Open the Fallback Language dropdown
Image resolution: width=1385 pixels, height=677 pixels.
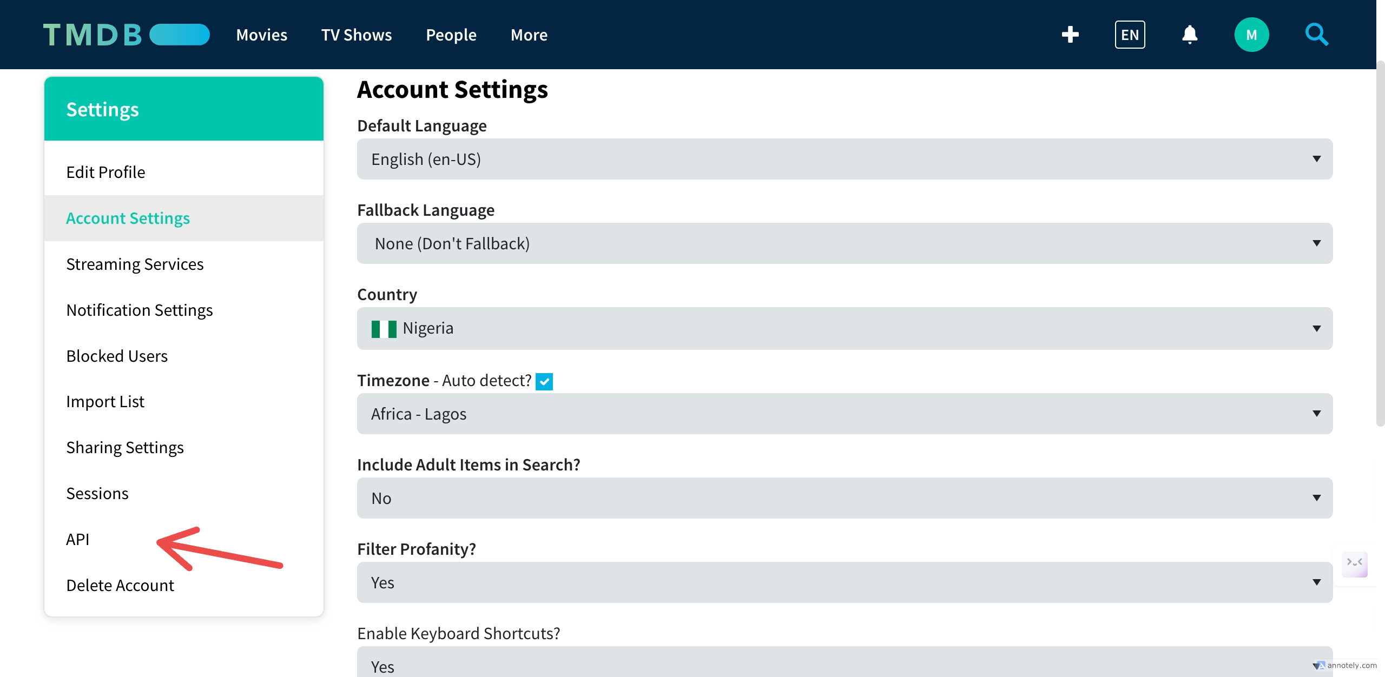coord(845,243)
